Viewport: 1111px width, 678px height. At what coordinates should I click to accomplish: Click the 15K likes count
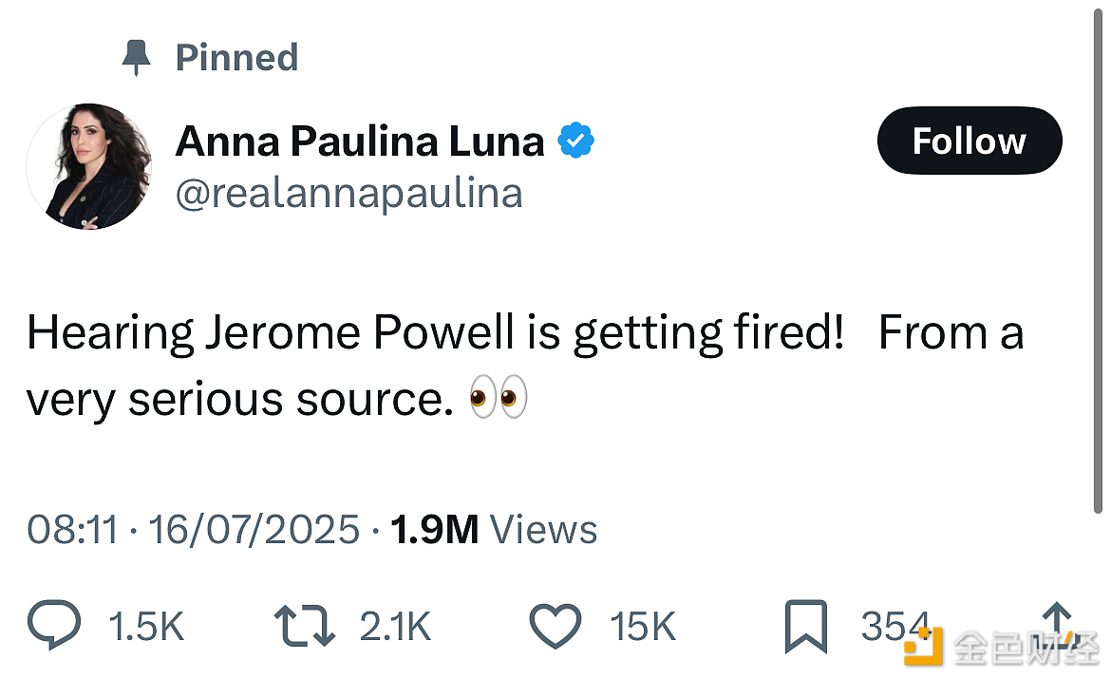point(643,628)
